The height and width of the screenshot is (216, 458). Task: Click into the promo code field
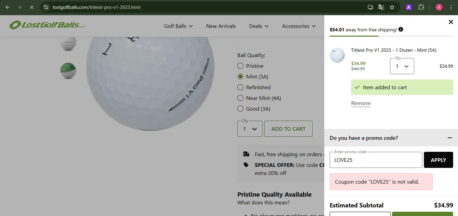click(376, 160)
